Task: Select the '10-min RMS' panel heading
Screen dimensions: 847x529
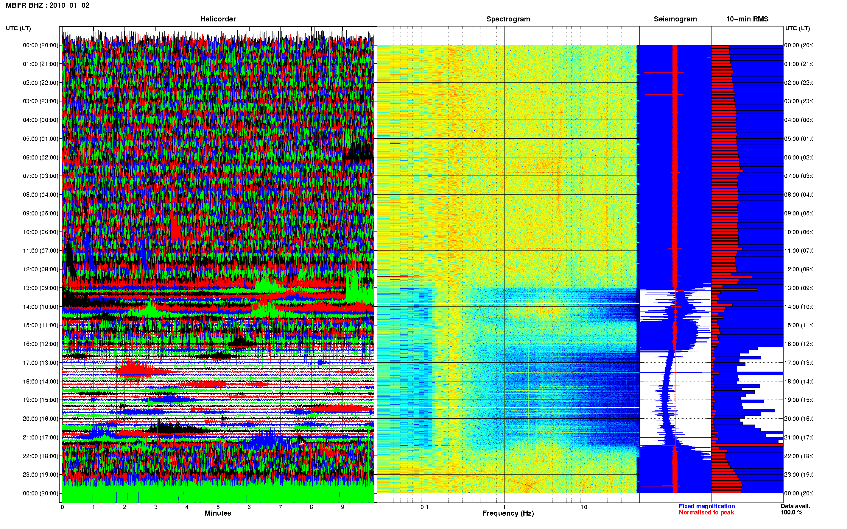Action: click(747, 19)
